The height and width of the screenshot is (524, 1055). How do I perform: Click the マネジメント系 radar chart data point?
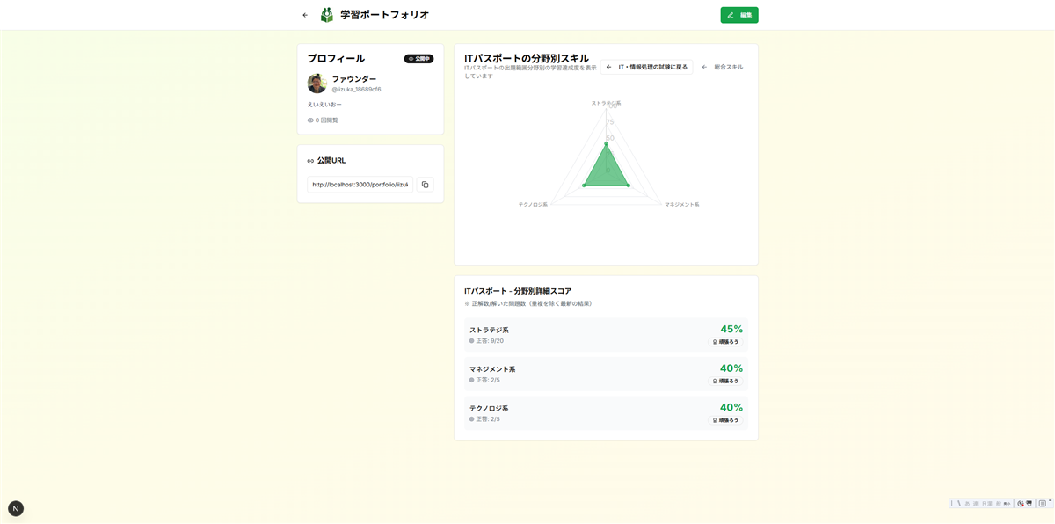coord(629,186)
